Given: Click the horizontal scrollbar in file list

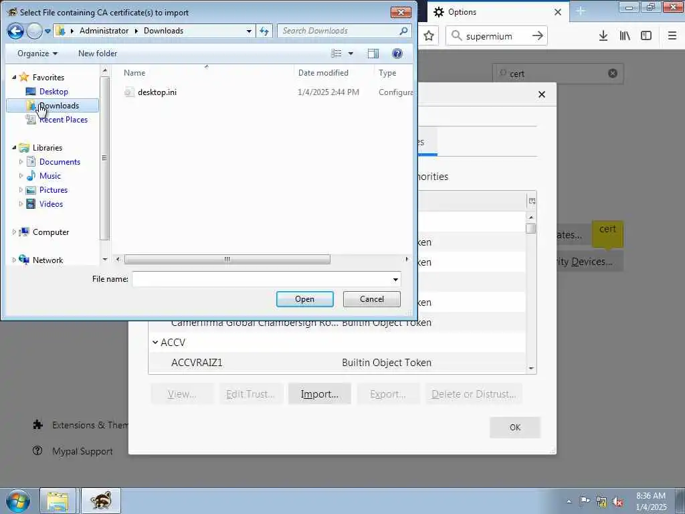Looking at the screenshot, I should click(x=227, y=259).
